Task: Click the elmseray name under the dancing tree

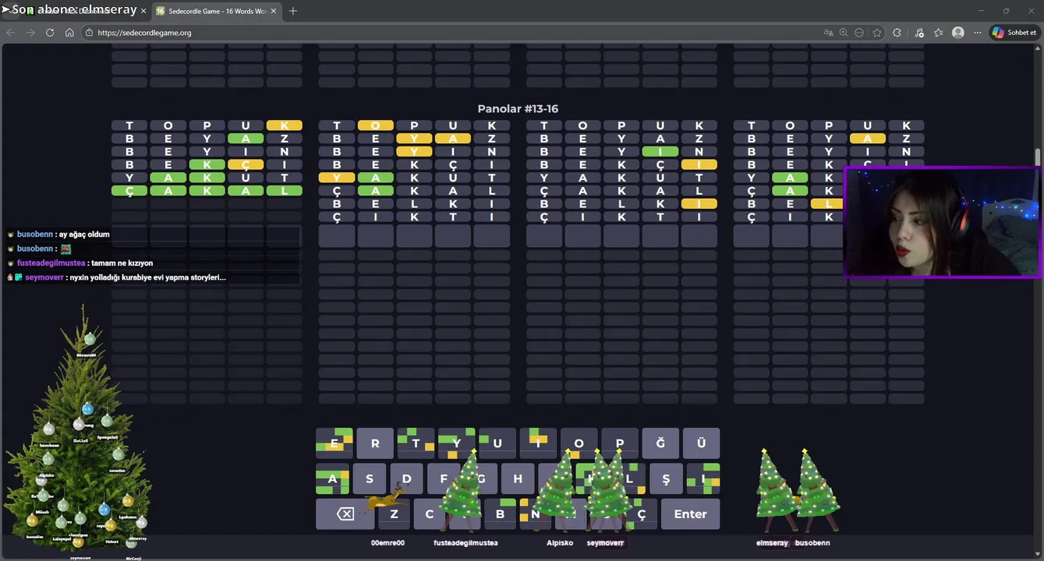Action: (x=772, y=543)
